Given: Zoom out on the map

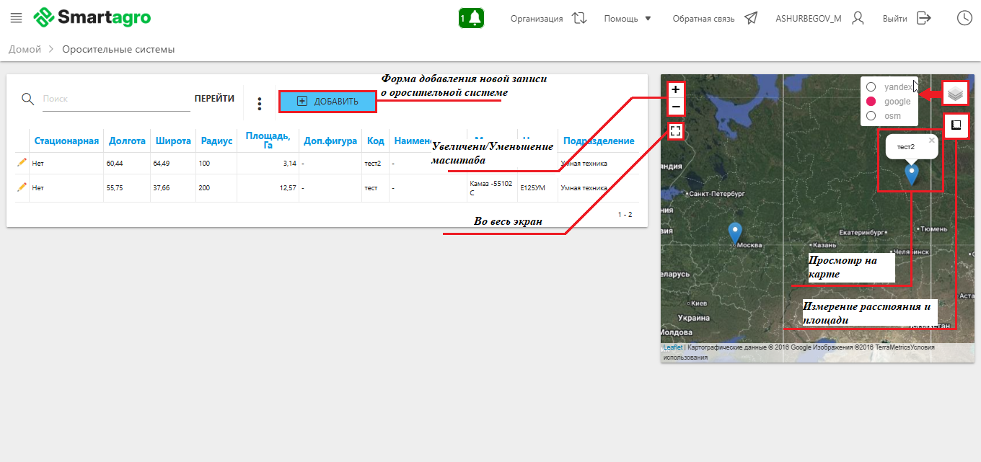Looking at the screenshot, I should click(675, 107).
